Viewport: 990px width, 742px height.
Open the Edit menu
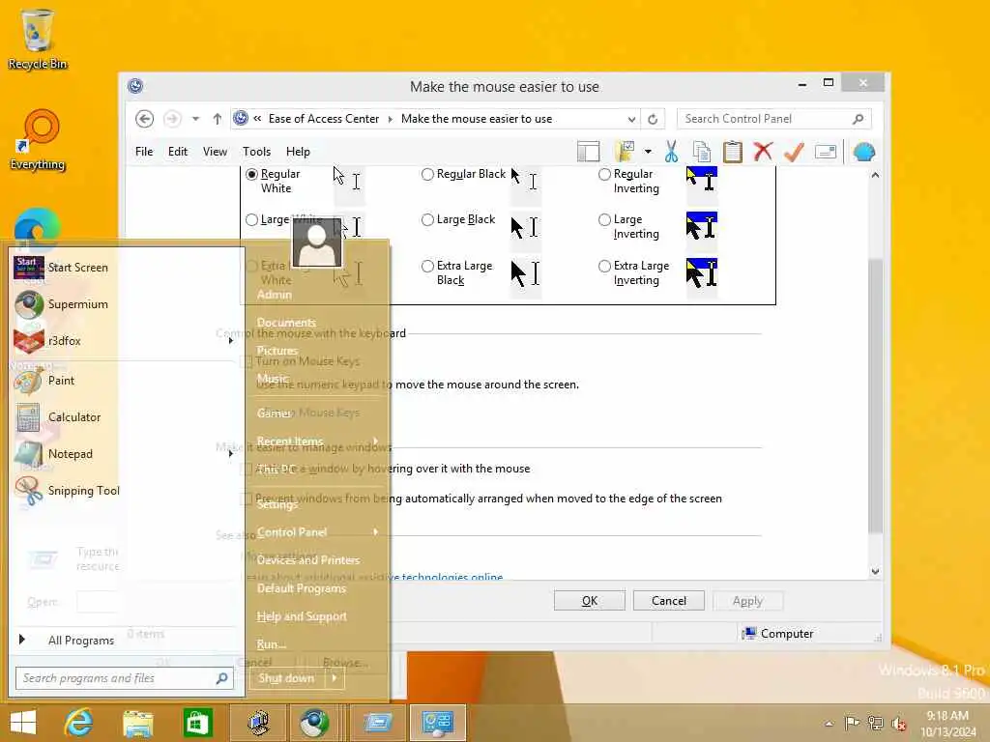[x=178, y=152]
